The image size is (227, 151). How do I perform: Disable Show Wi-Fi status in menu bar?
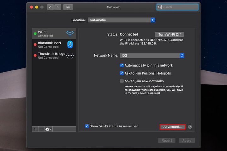coord(87,126)
